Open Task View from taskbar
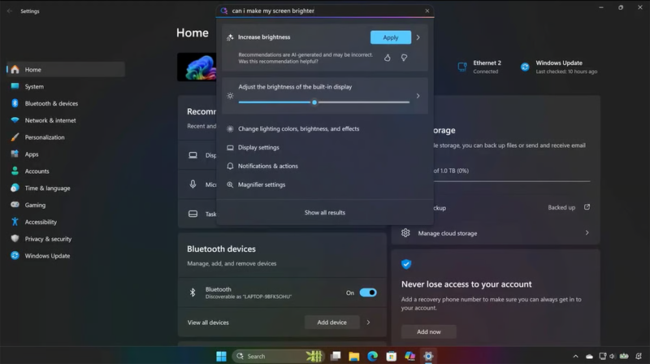 (336, 356)
